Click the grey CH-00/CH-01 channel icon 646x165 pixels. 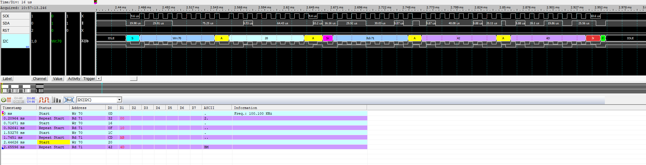coord(18,100)
